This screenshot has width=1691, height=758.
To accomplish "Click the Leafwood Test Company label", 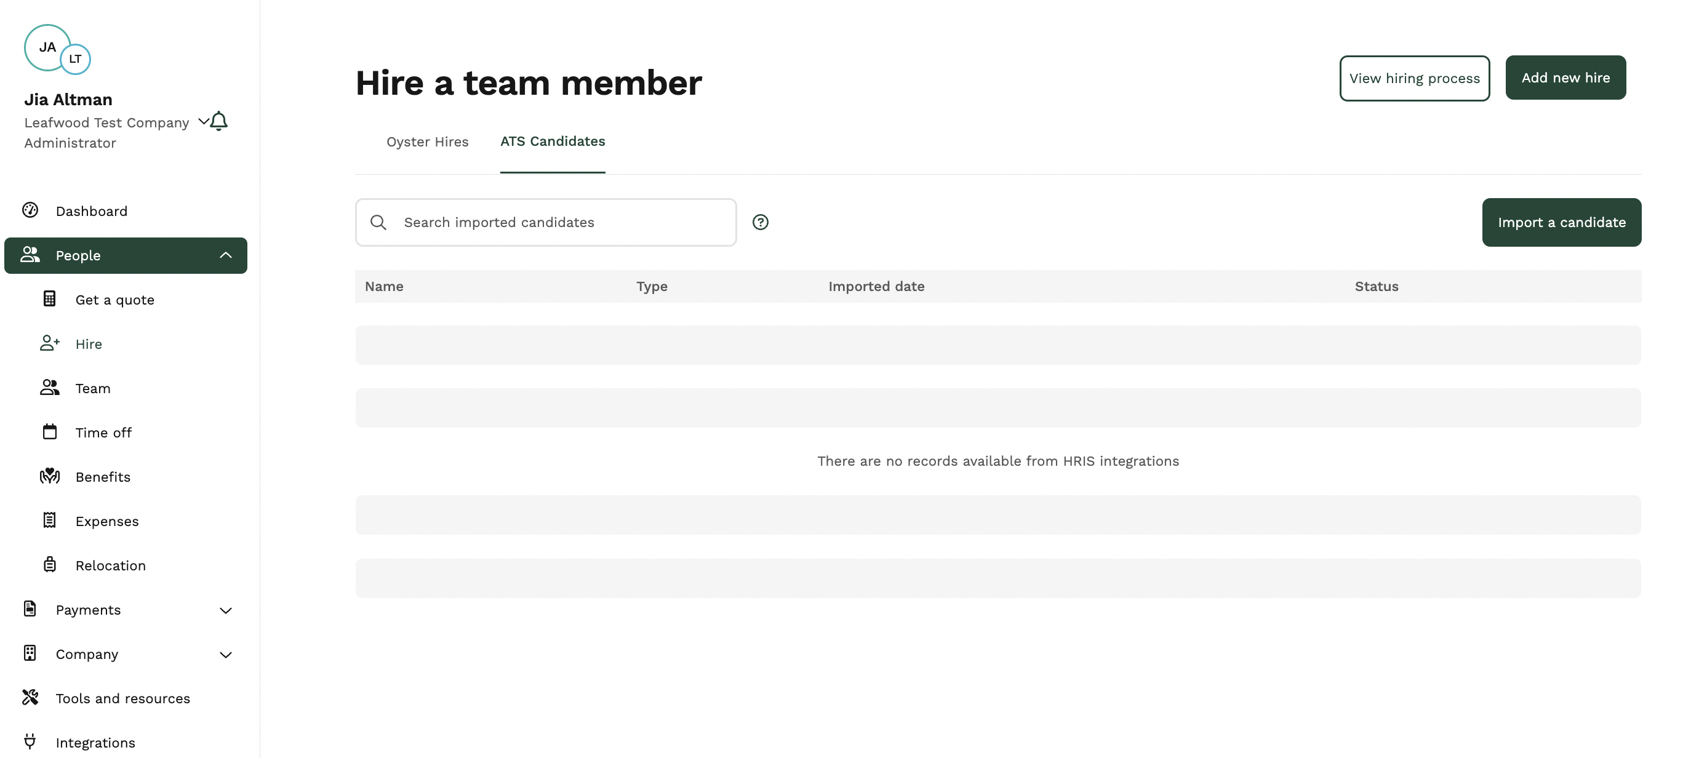I will click(106, 122).
